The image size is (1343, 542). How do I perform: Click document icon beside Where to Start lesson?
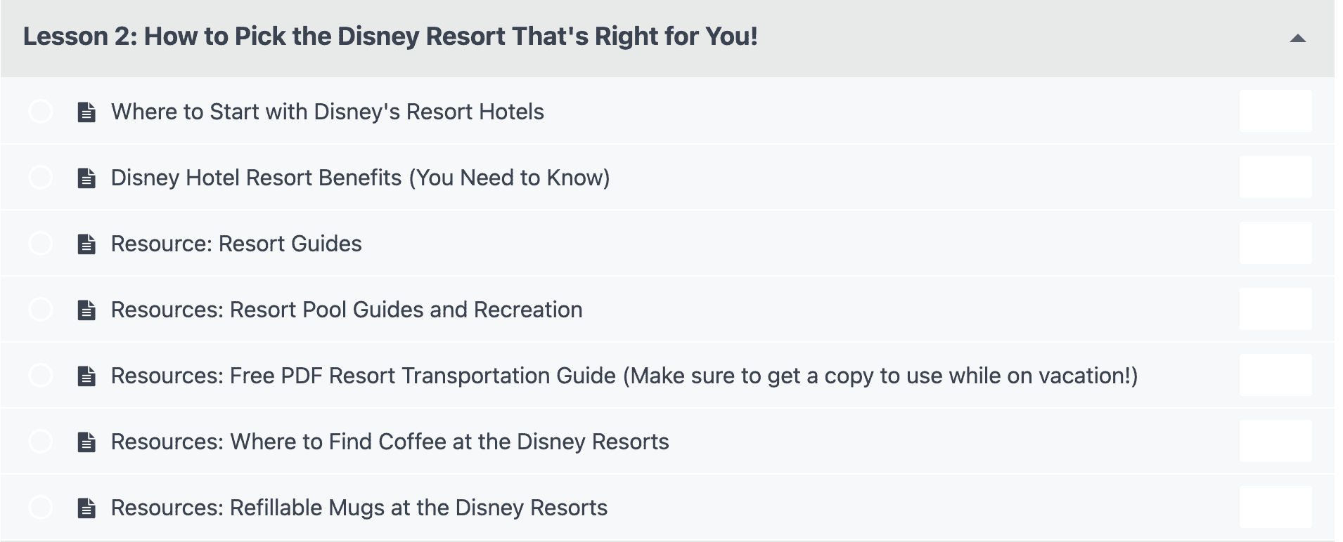(x=86, y=112)
